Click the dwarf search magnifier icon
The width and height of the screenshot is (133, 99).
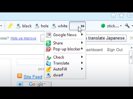(48, 75)
